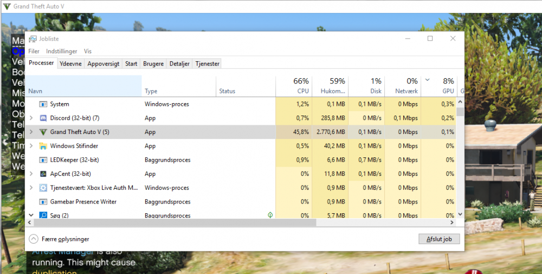Sort by the GPU column header
Screen dimensions: 542x274
tap(439, 86)
